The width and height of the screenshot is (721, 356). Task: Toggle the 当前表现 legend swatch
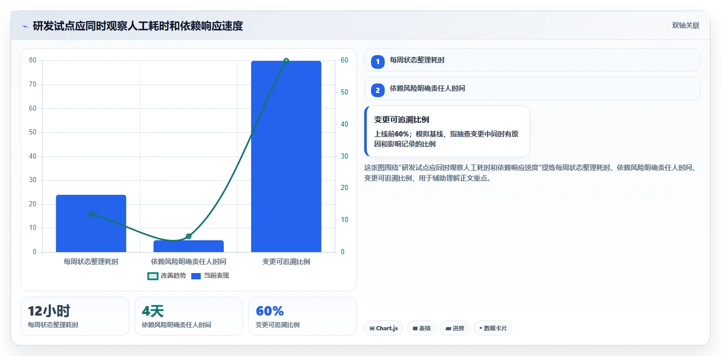pos(196,276)
